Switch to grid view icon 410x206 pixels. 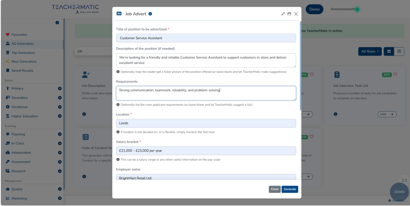click(x=389, y=52)
